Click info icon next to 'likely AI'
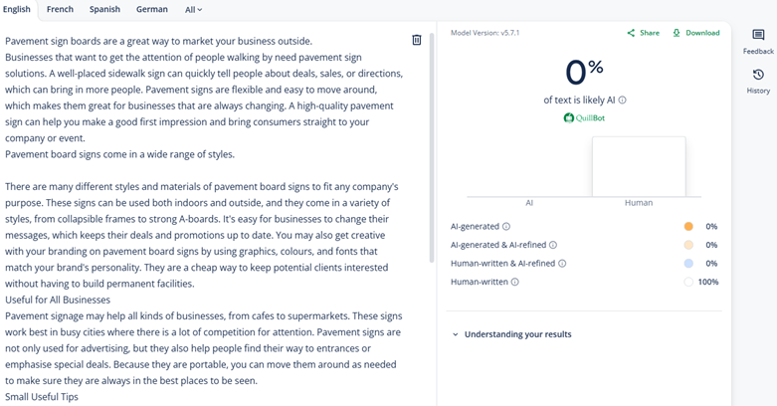 click(x=623, y=101)
